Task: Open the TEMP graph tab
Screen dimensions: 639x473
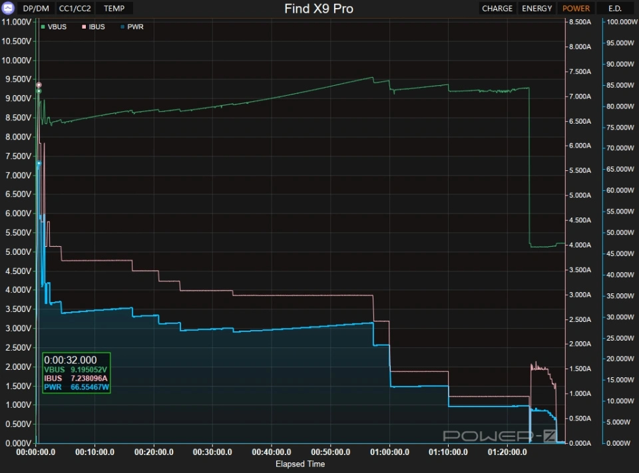Action: 114,9
